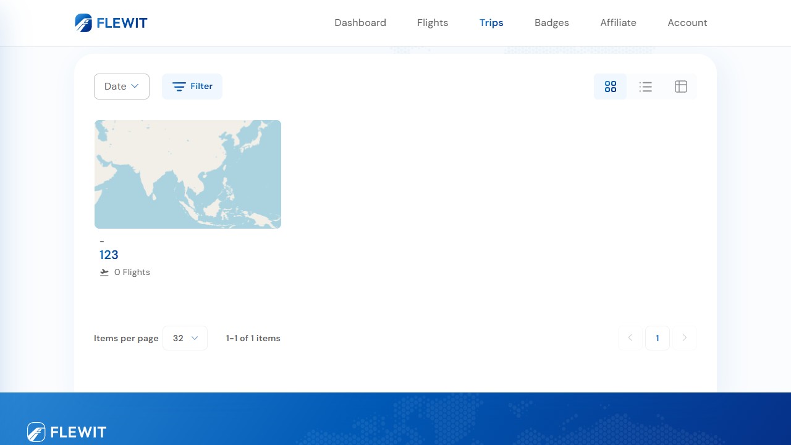
Task: Click the airplane icon beside 0 Flights
Action: coord(104,272)
